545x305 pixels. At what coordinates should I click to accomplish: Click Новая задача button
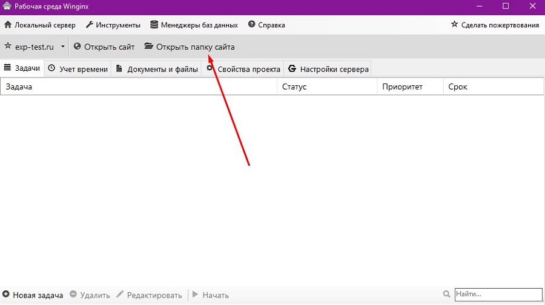[33, 295]
